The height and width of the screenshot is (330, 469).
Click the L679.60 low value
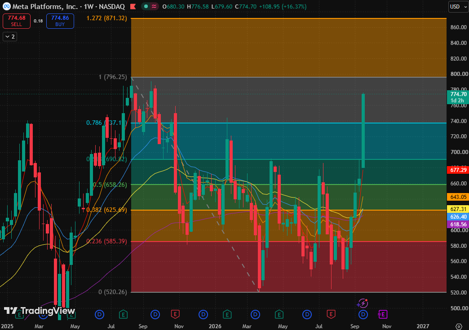click(x=221, y=7)
